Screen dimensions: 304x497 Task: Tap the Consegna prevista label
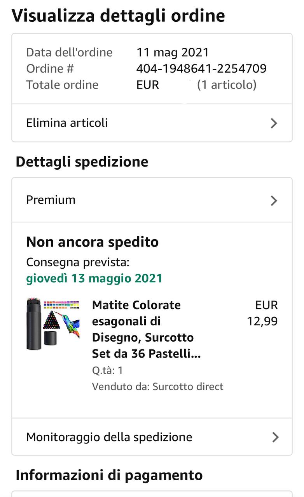coord(77,262)
